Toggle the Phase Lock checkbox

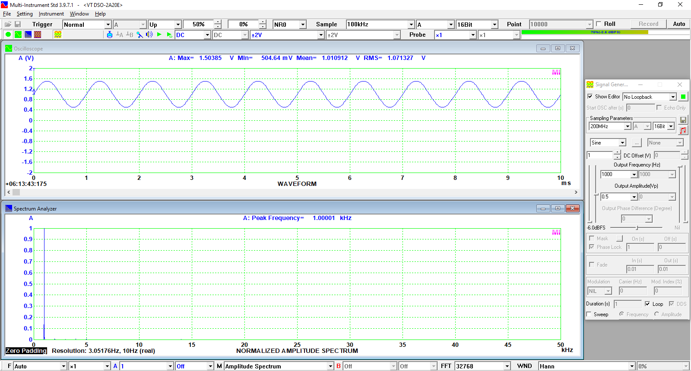tap(592, 247)
